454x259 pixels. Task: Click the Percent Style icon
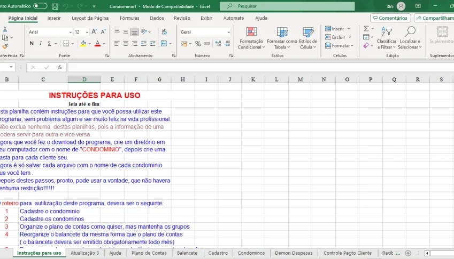[x=198, y=44]
